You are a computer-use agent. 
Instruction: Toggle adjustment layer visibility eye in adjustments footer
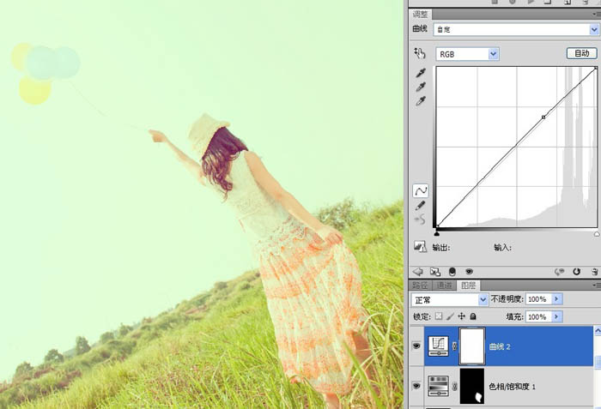click(x=469, y=272)
